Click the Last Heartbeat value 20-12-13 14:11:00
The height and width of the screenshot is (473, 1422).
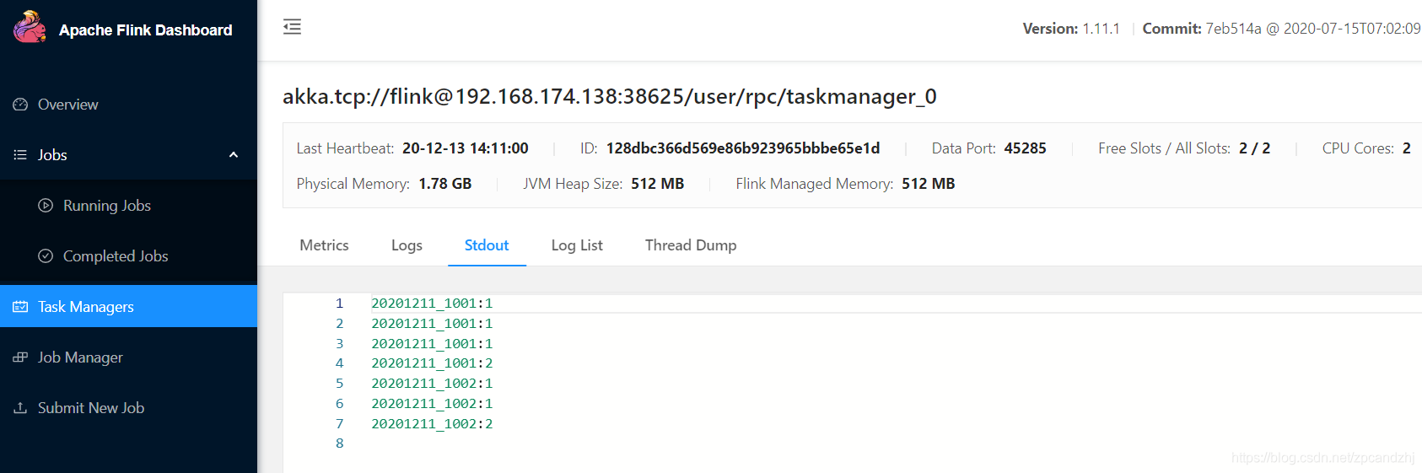(x=466, y=148)
